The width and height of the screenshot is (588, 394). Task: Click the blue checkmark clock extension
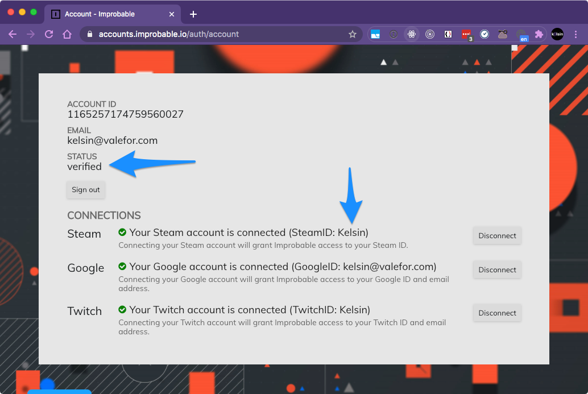coord(485,34)
